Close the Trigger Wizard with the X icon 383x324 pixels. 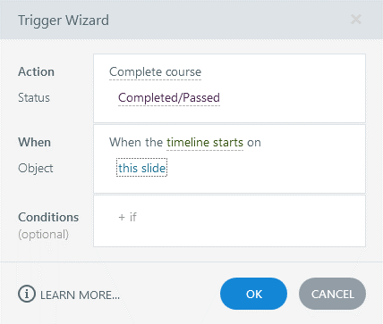356,20
